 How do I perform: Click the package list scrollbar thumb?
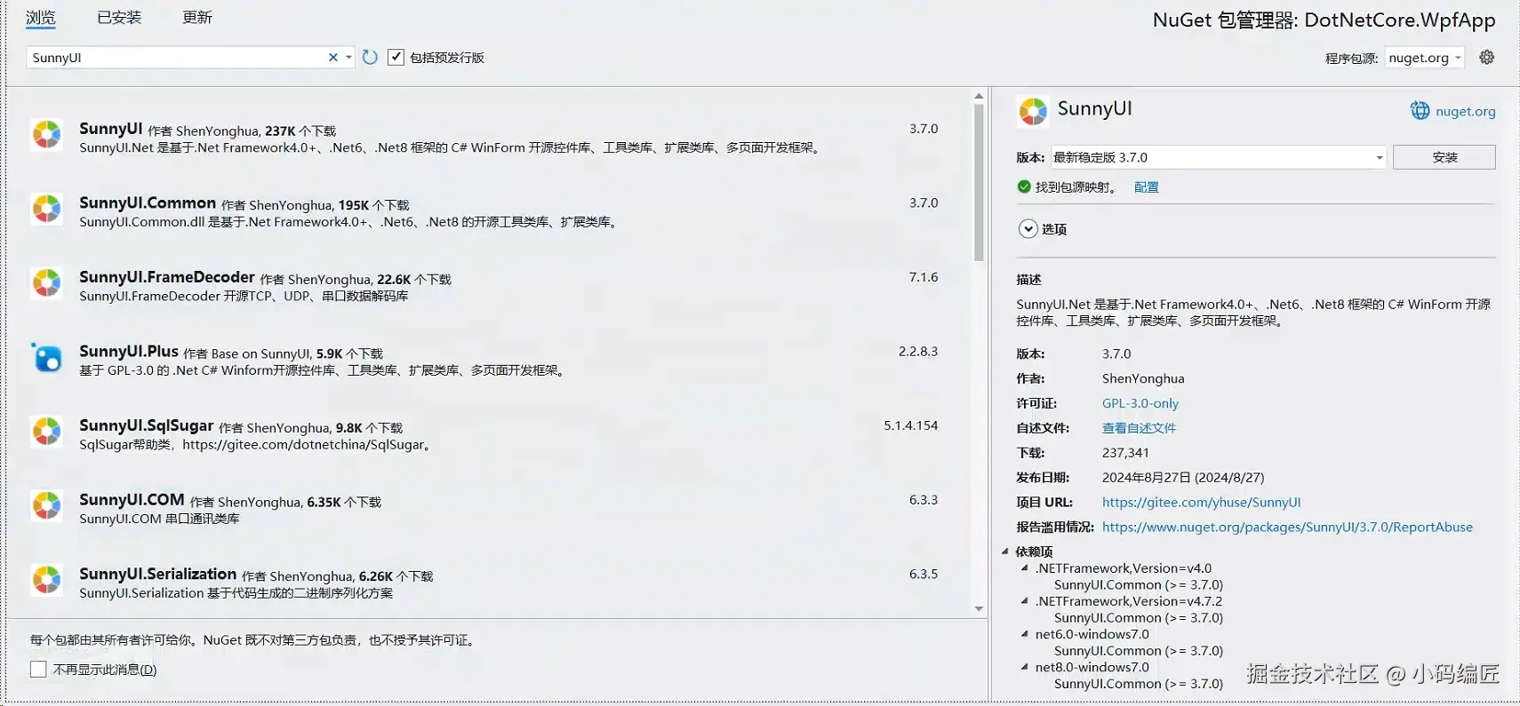click(x=979, y=182)
